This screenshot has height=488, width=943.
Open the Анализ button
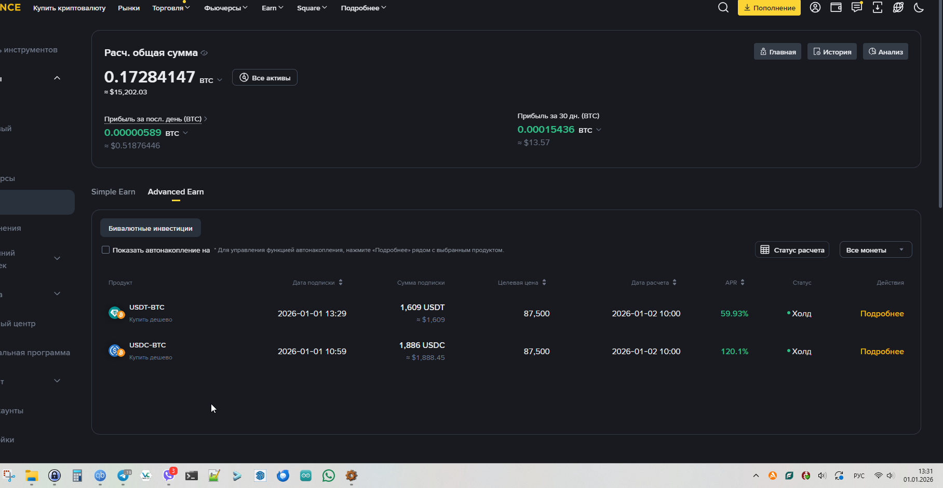coord(885,52)
